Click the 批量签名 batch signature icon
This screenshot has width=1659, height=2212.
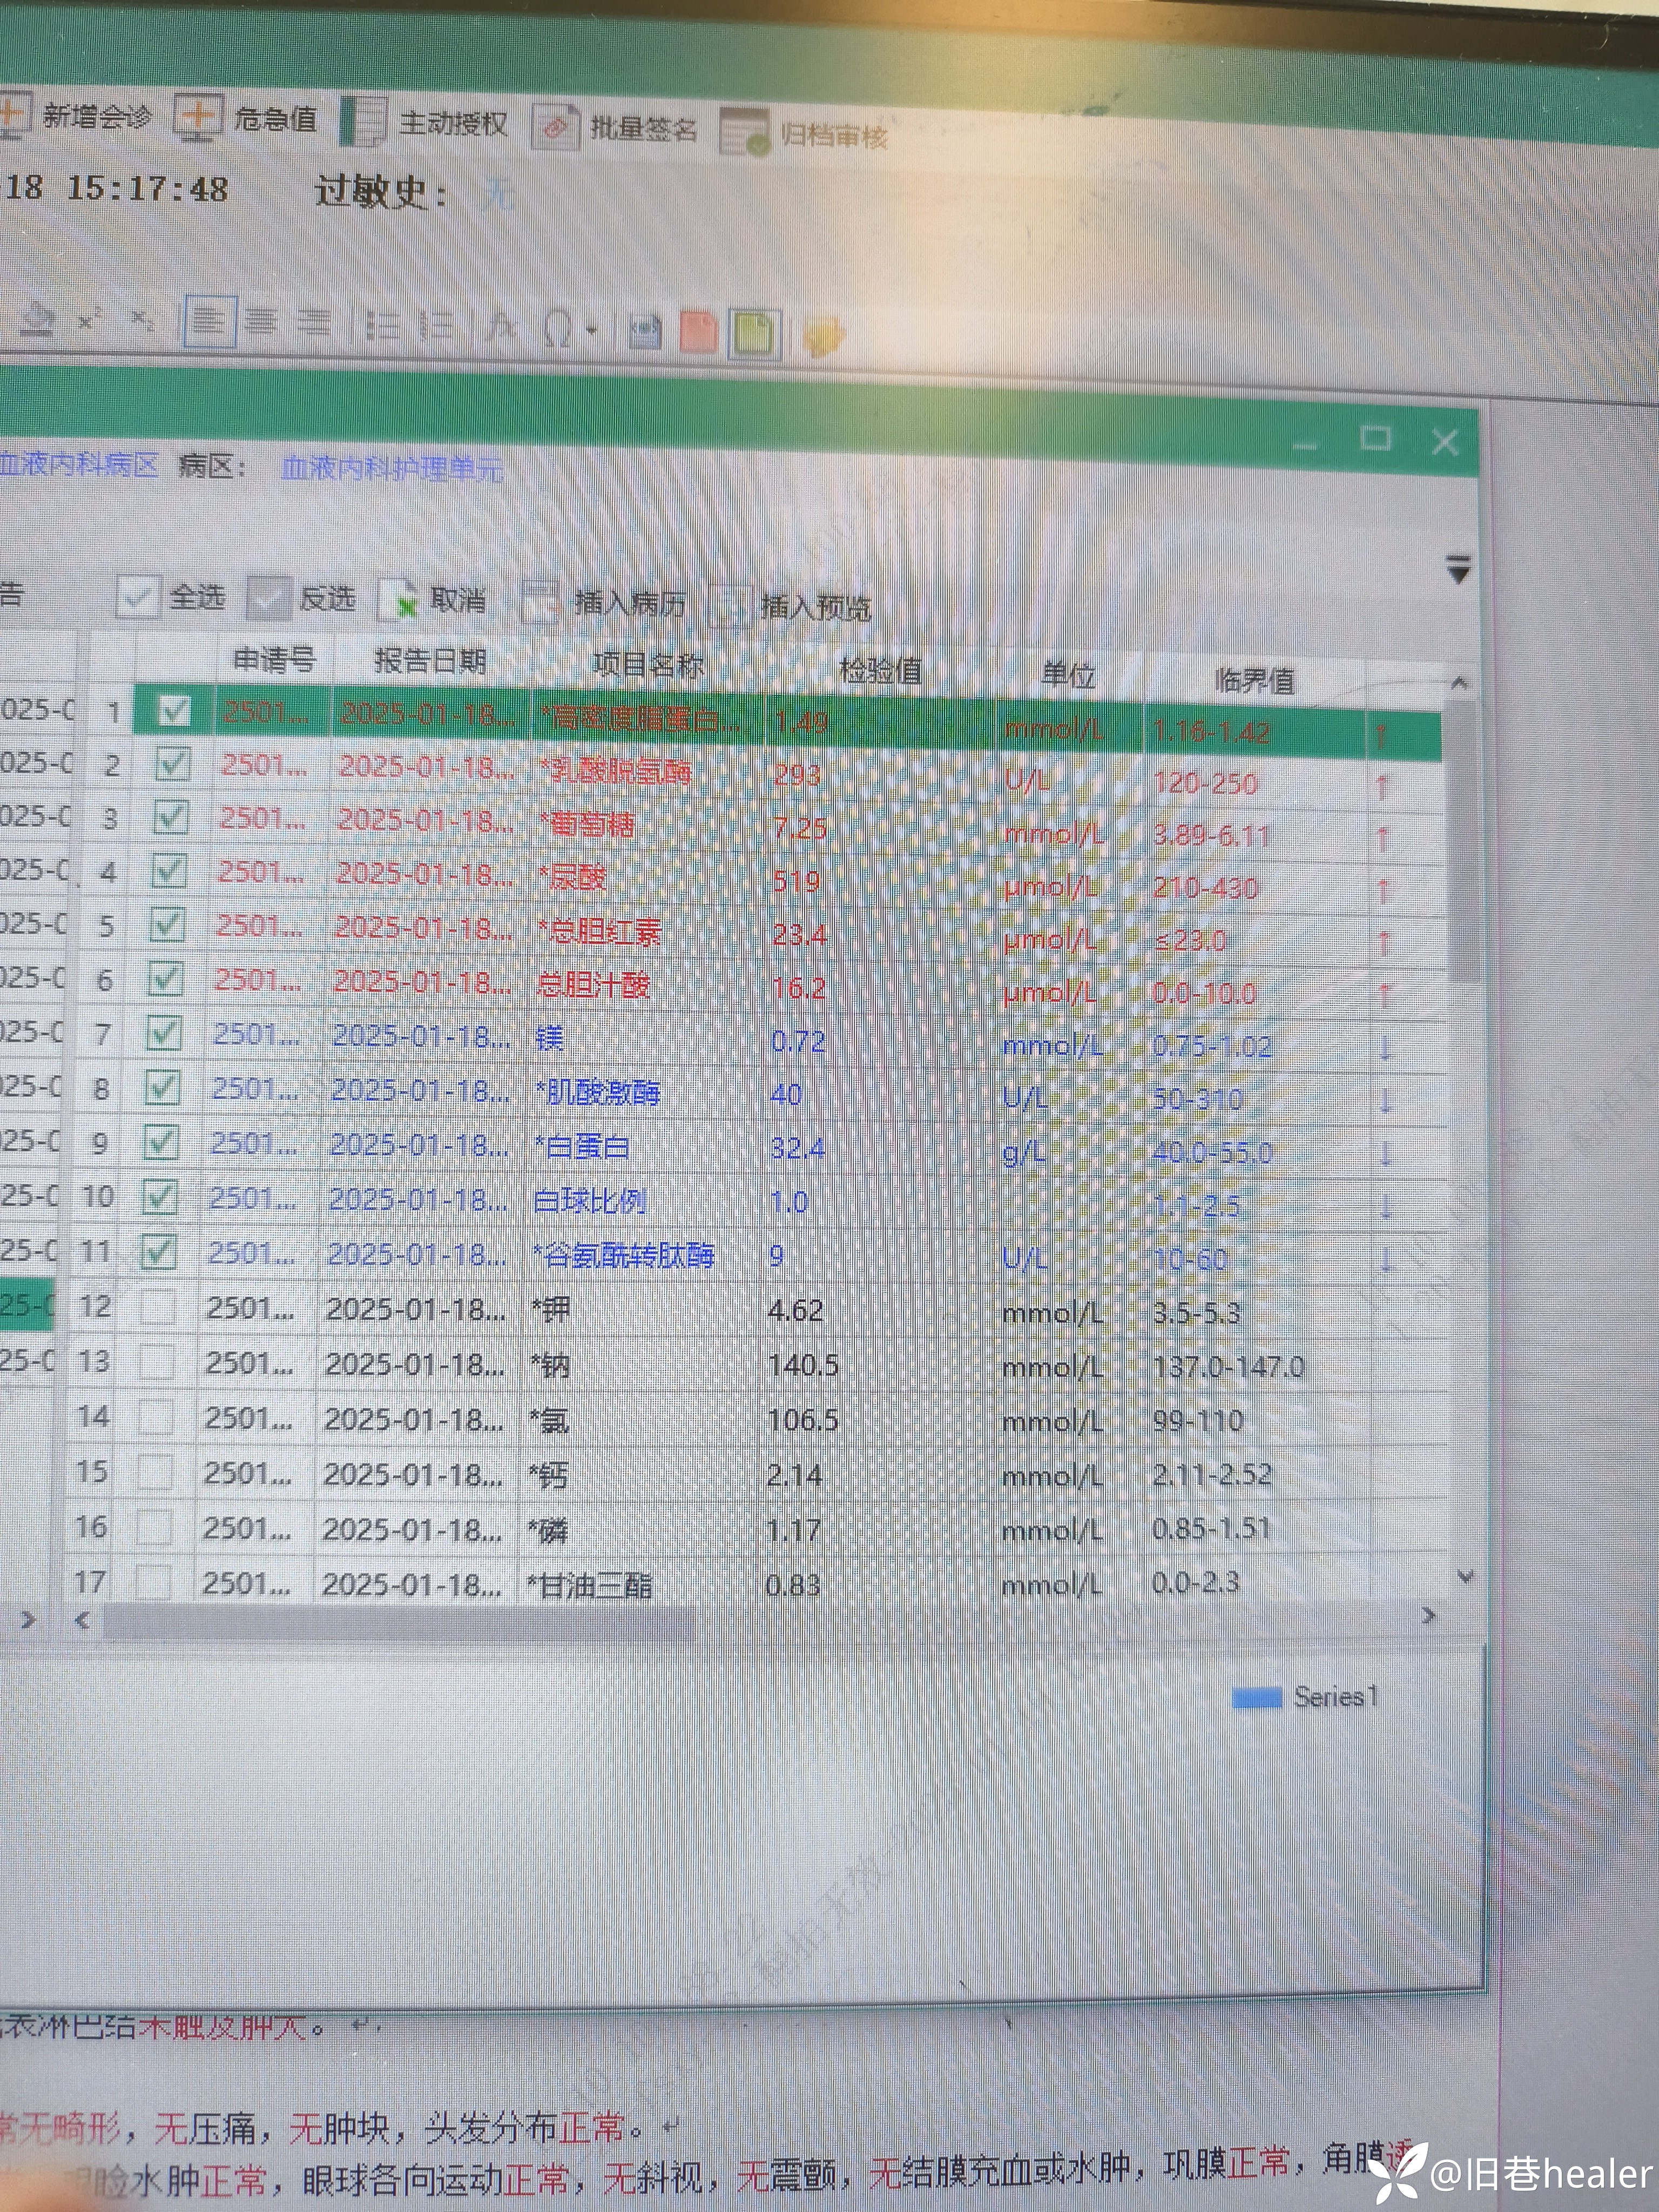coord(555,127)
